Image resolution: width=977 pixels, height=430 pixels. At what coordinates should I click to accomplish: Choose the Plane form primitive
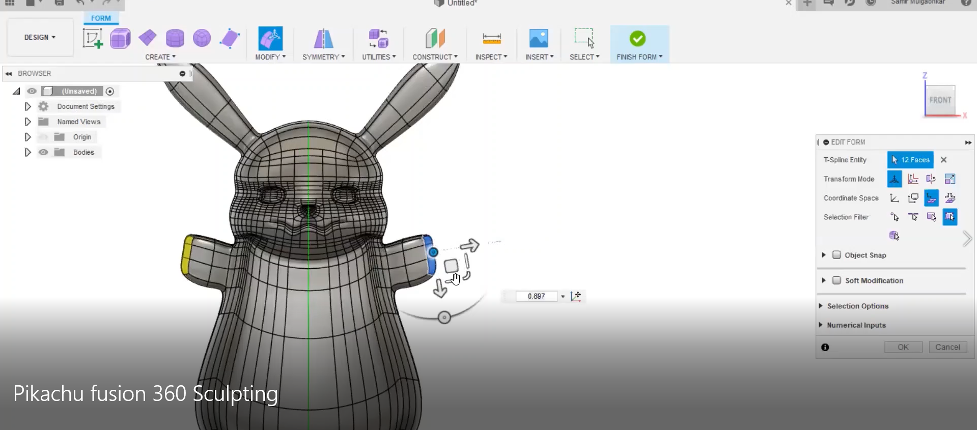tap(148, 38)
